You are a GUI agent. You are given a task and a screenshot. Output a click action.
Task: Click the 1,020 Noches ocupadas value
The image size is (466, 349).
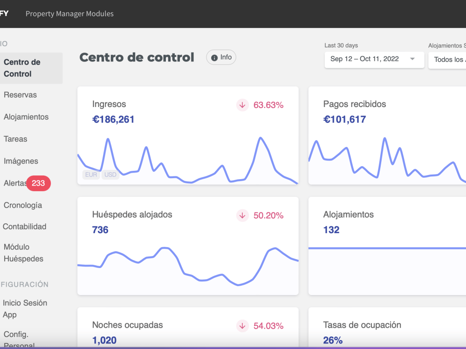(x=104, y=340)
